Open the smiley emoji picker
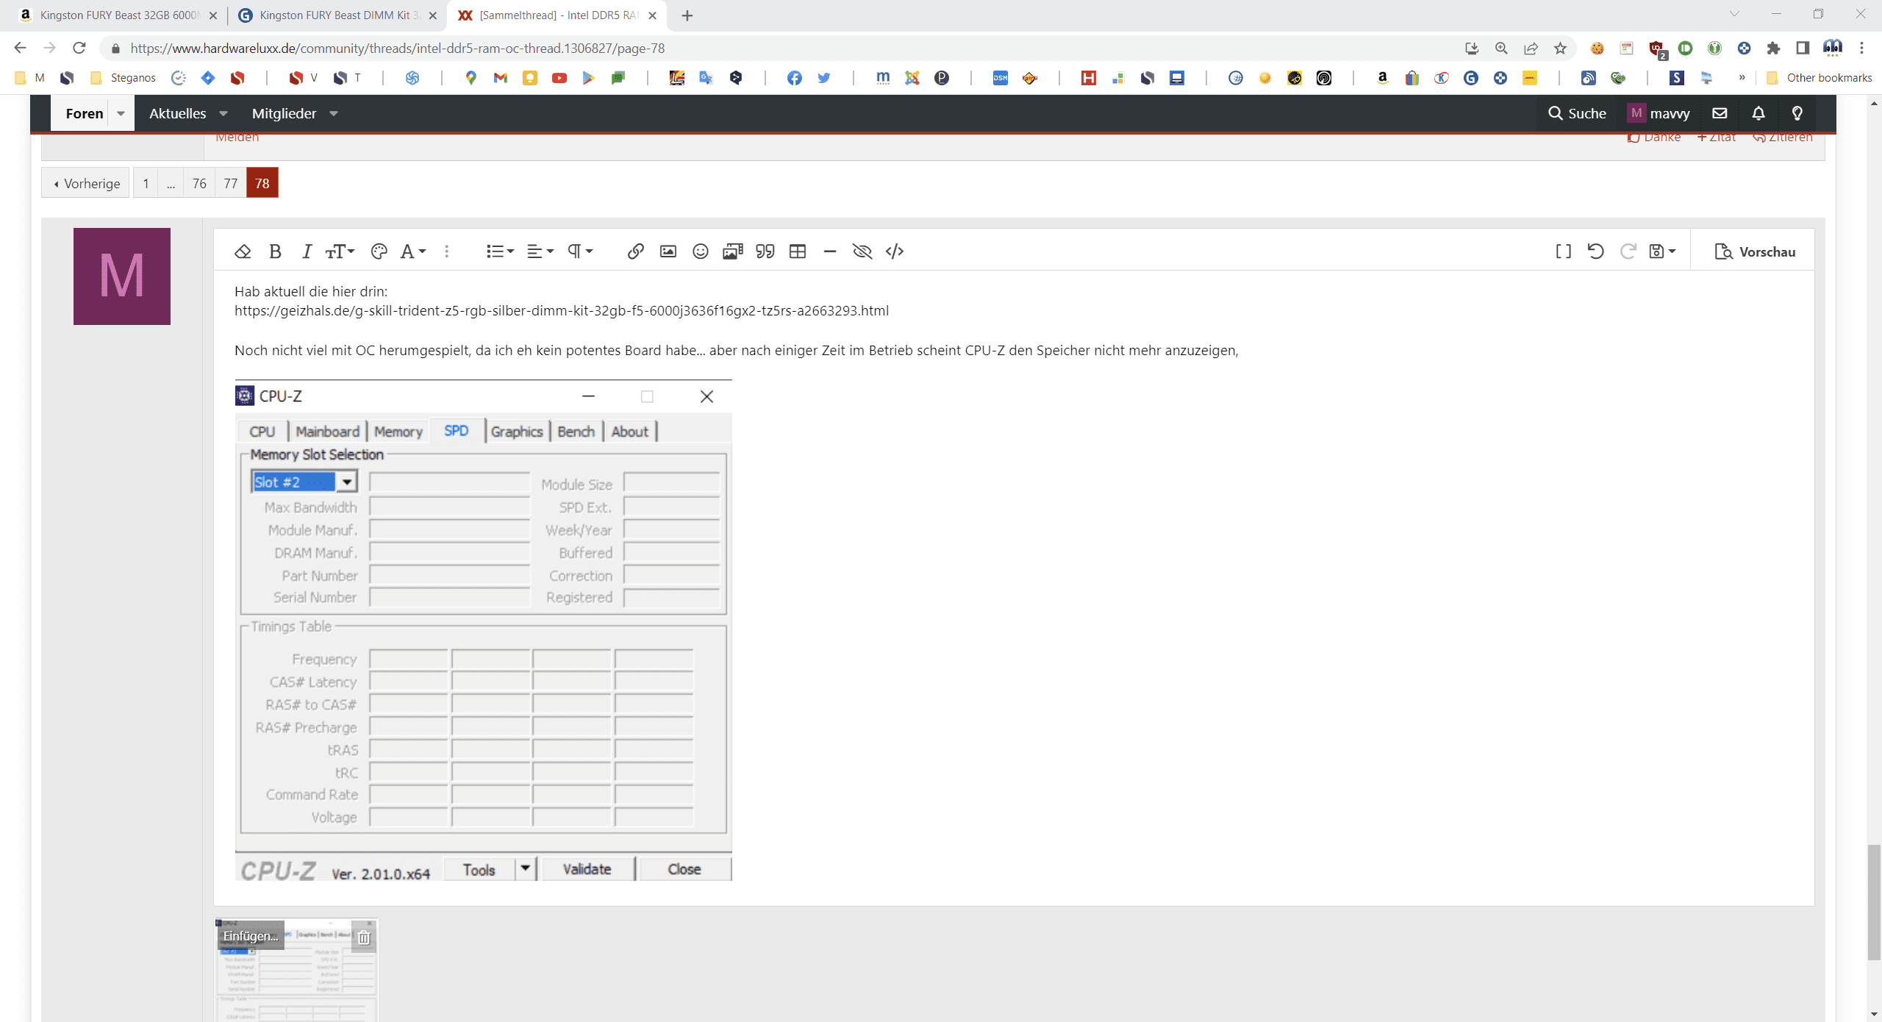 (x=700, y=251)
